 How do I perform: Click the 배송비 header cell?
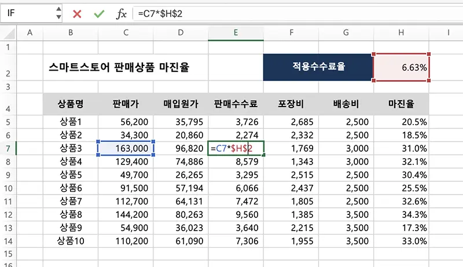click(x=346, y=104)
